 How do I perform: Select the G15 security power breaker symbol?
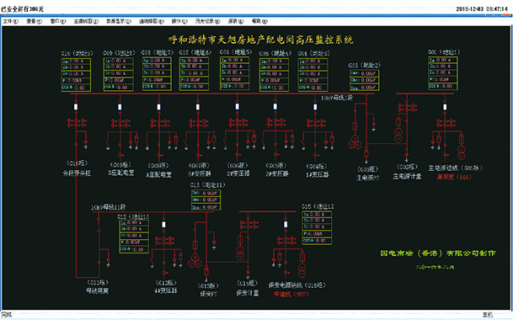286,224
